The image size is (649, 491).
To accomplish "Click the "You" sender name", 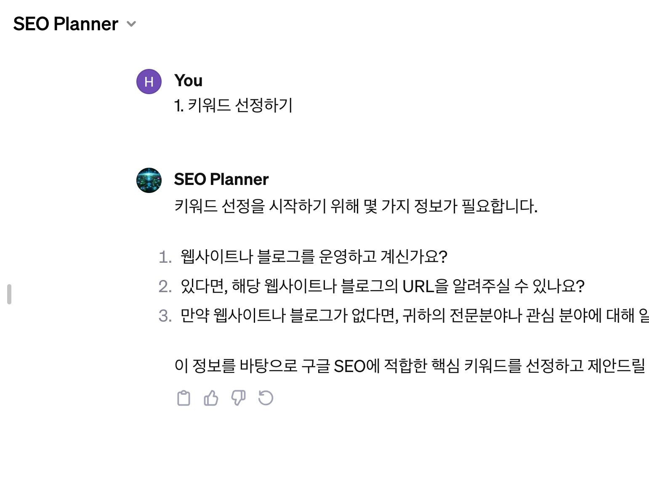I will point(188,80).
